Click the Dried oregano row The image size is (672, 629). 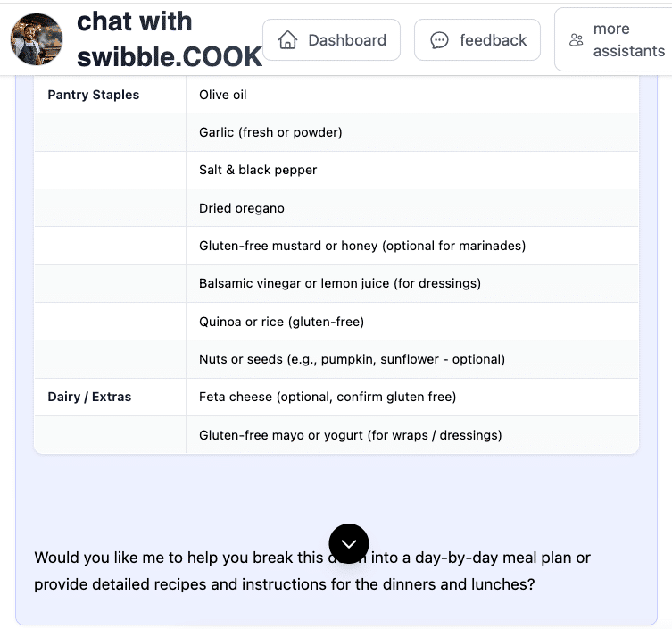click(242, 208)
